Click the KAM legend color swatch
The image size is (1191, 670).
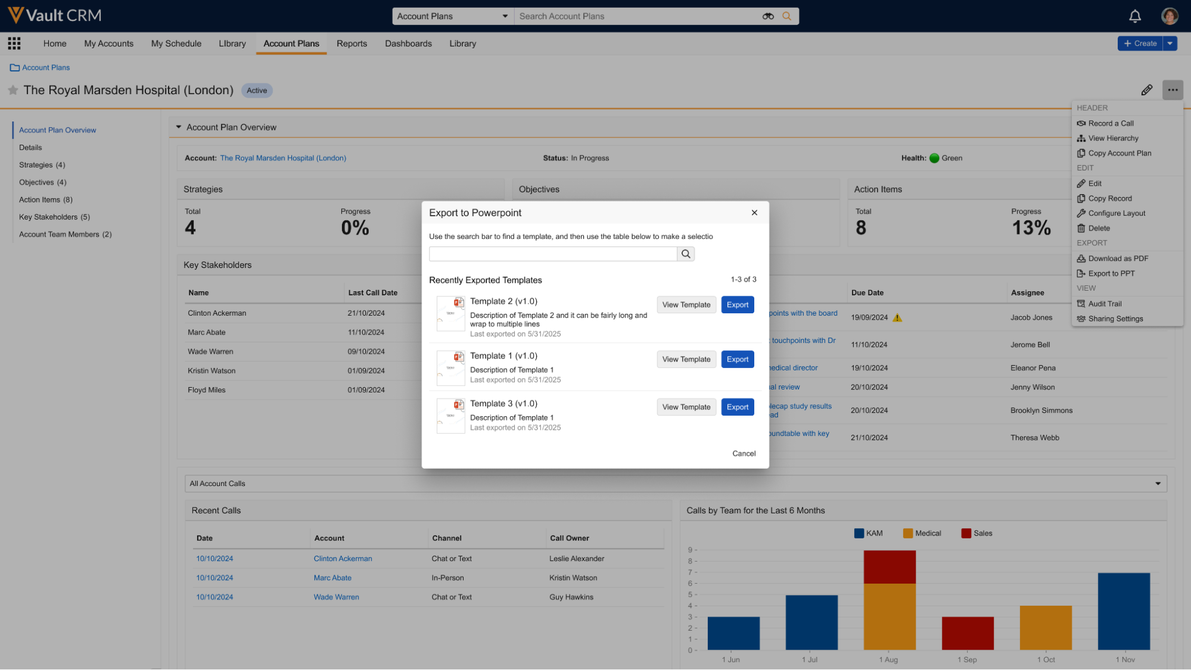(859, 534)
